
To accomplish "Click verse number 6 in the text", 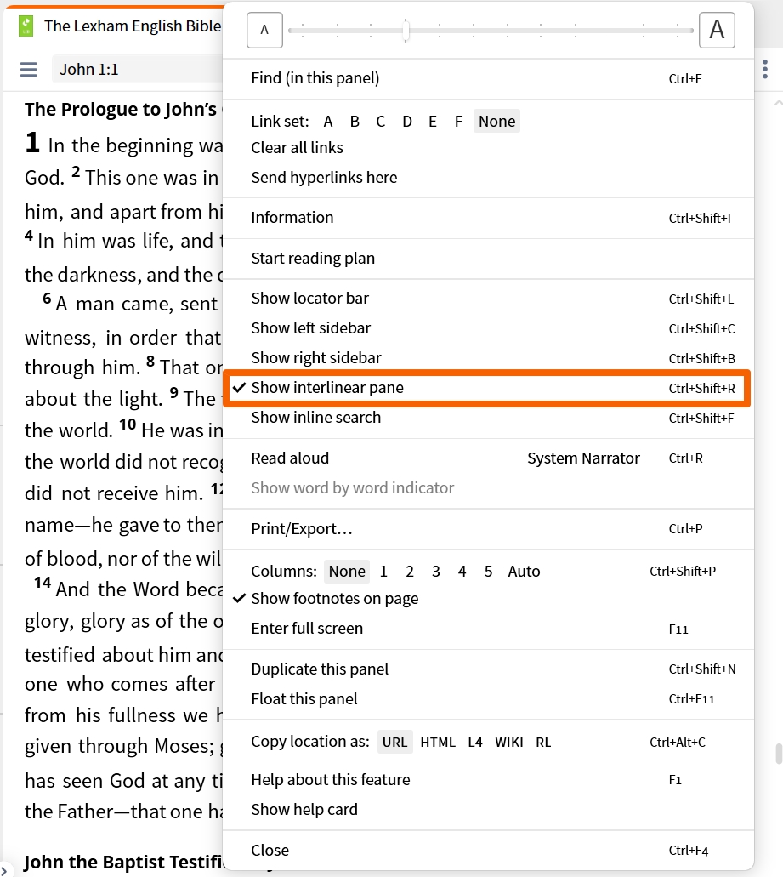I will tap(47, 298).
